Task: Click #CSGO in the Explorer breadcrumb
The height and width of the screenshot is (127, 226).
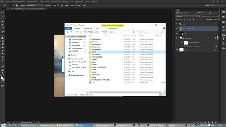Action: pyautogui.click(x=104, y=32)
